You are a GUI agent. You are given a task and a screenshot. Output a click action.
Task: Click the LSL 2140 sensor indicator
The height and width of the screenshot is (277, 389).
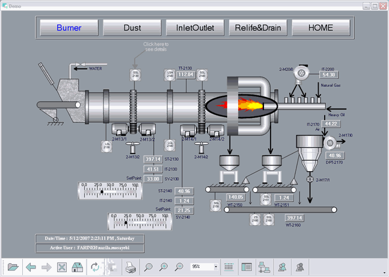click(170, 145)
